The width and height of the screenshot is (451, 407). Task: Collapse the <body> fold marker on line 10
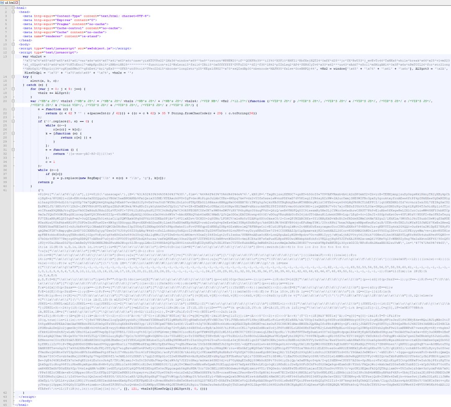coord(13,45)
